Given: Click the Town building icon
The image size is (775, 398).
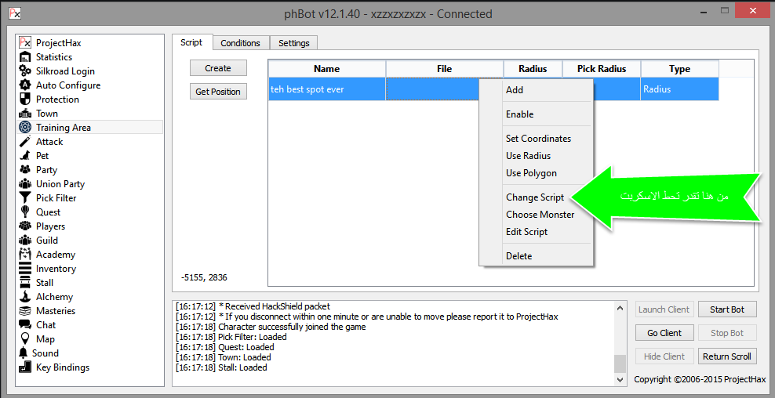Looking at the screenshot, I should 25,114.
